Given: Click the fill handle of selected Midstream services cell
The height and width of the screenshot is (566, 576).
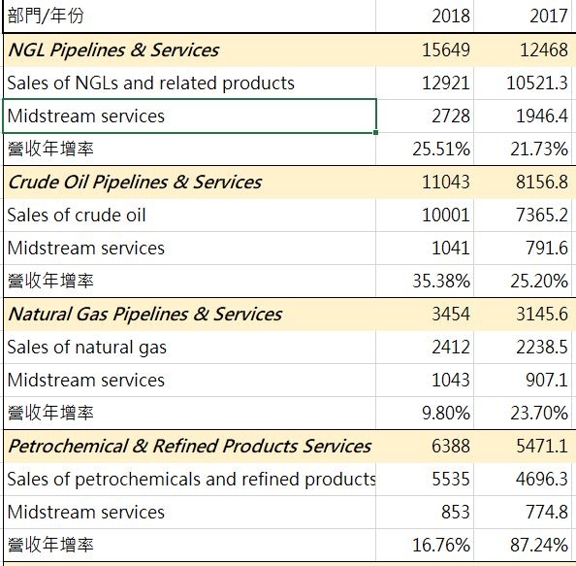Looking at the screenshot, I should 375,132.
